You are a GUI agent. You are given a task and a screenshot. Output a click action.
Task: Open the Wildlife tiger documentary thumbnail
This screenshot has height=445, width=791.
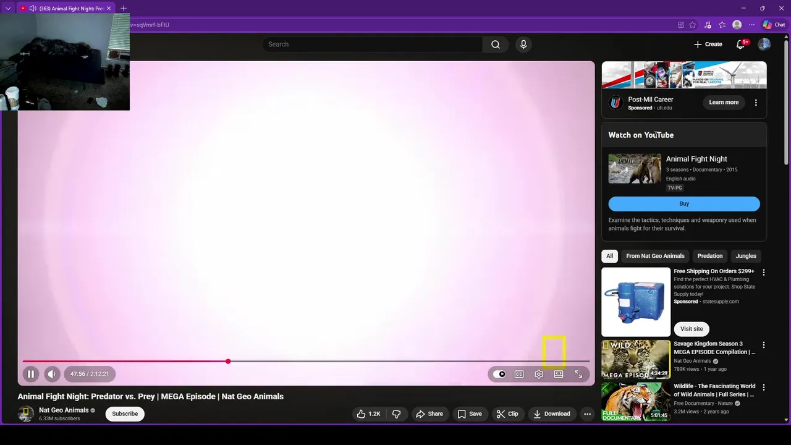tap(636, 402)
